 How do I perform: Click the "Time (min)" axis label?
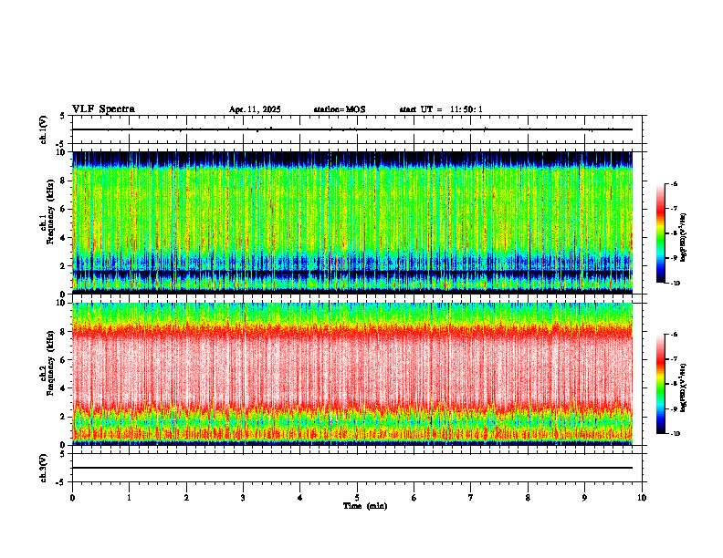[365, 506]
